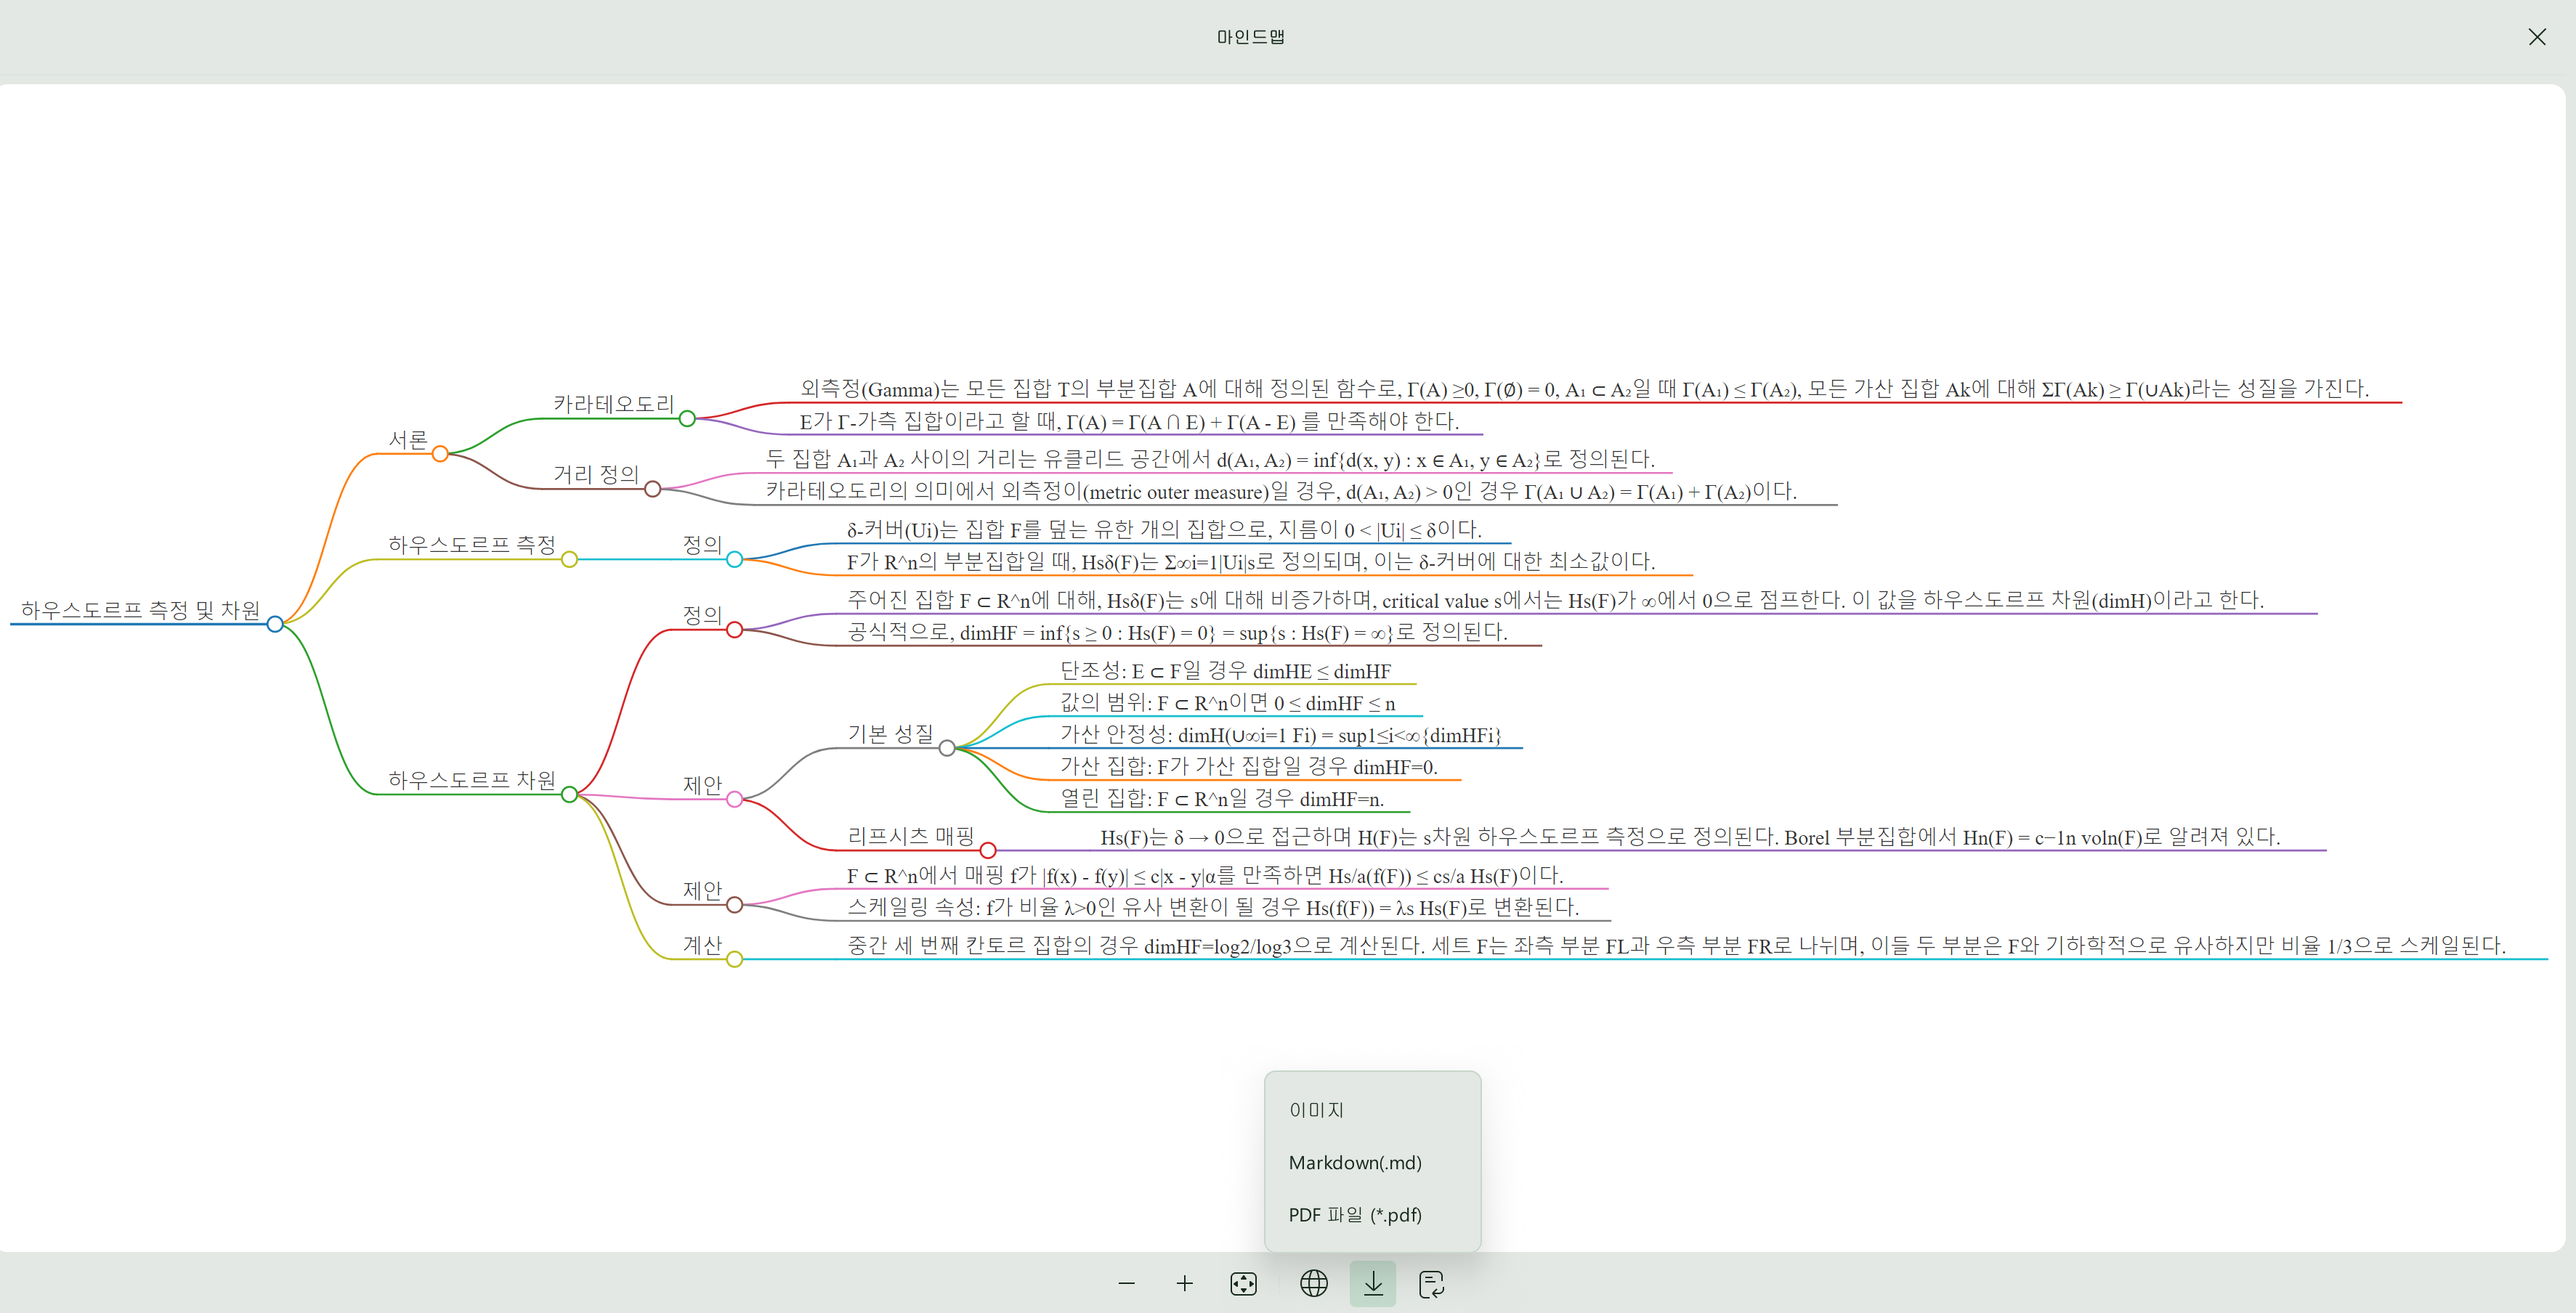Select the 단조성 leaf node text

click(1225, 671)
